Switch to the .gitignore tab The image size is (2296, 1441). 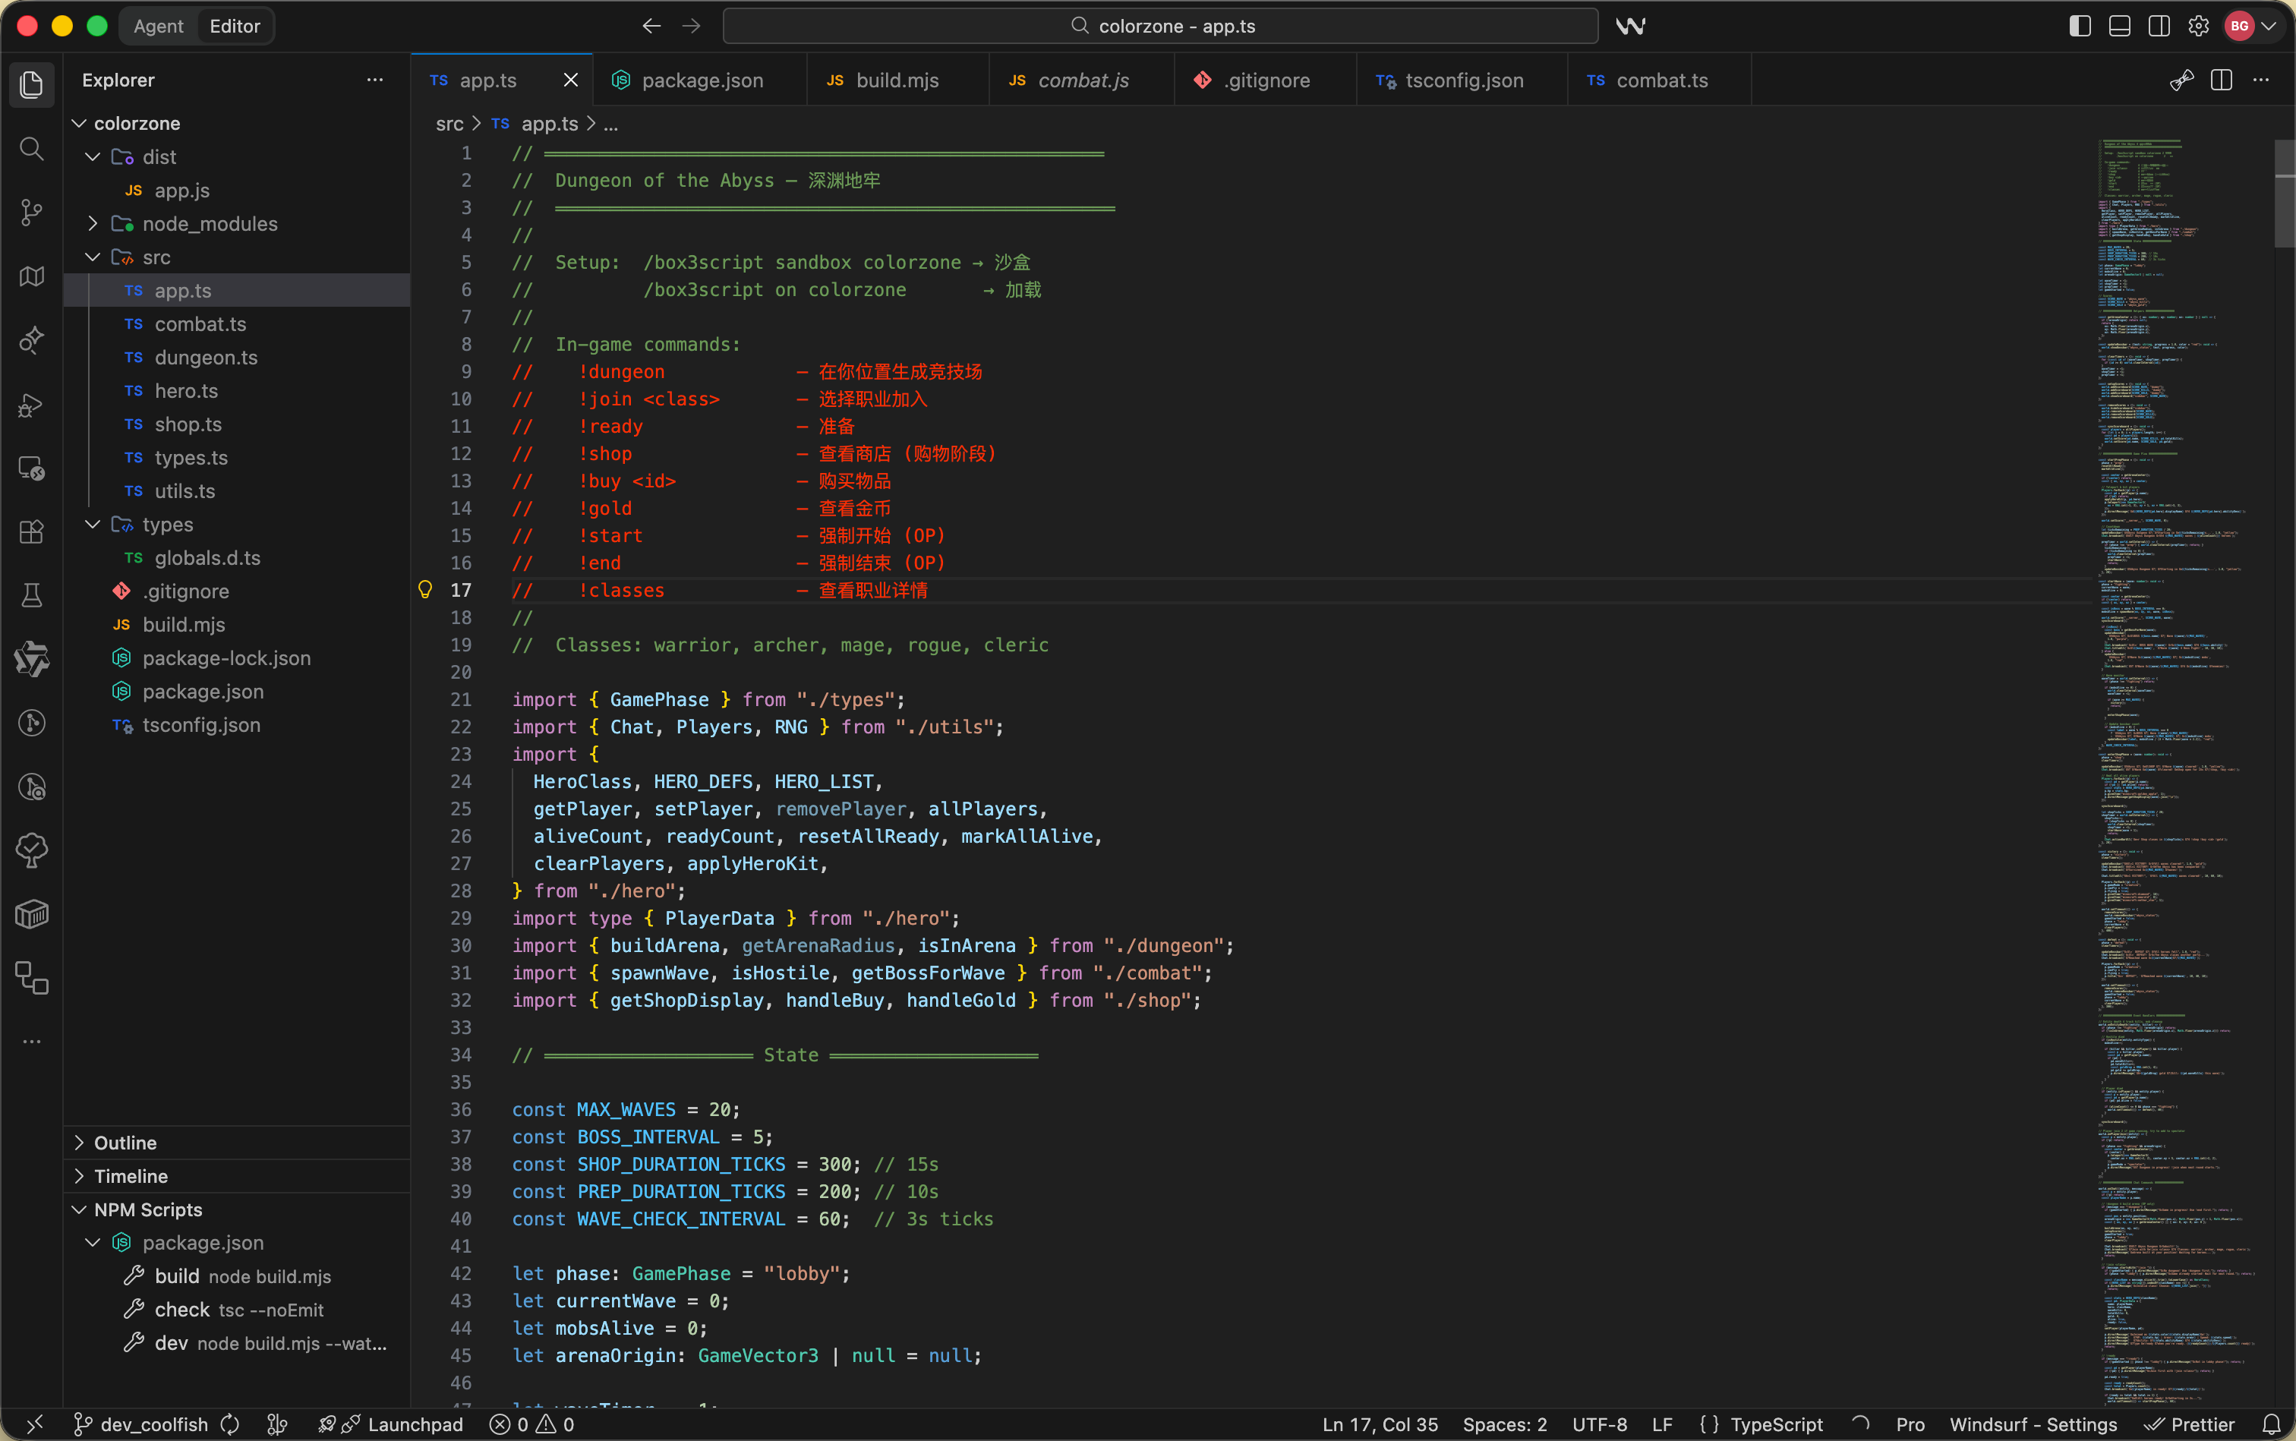click(x=1266, y=80)
